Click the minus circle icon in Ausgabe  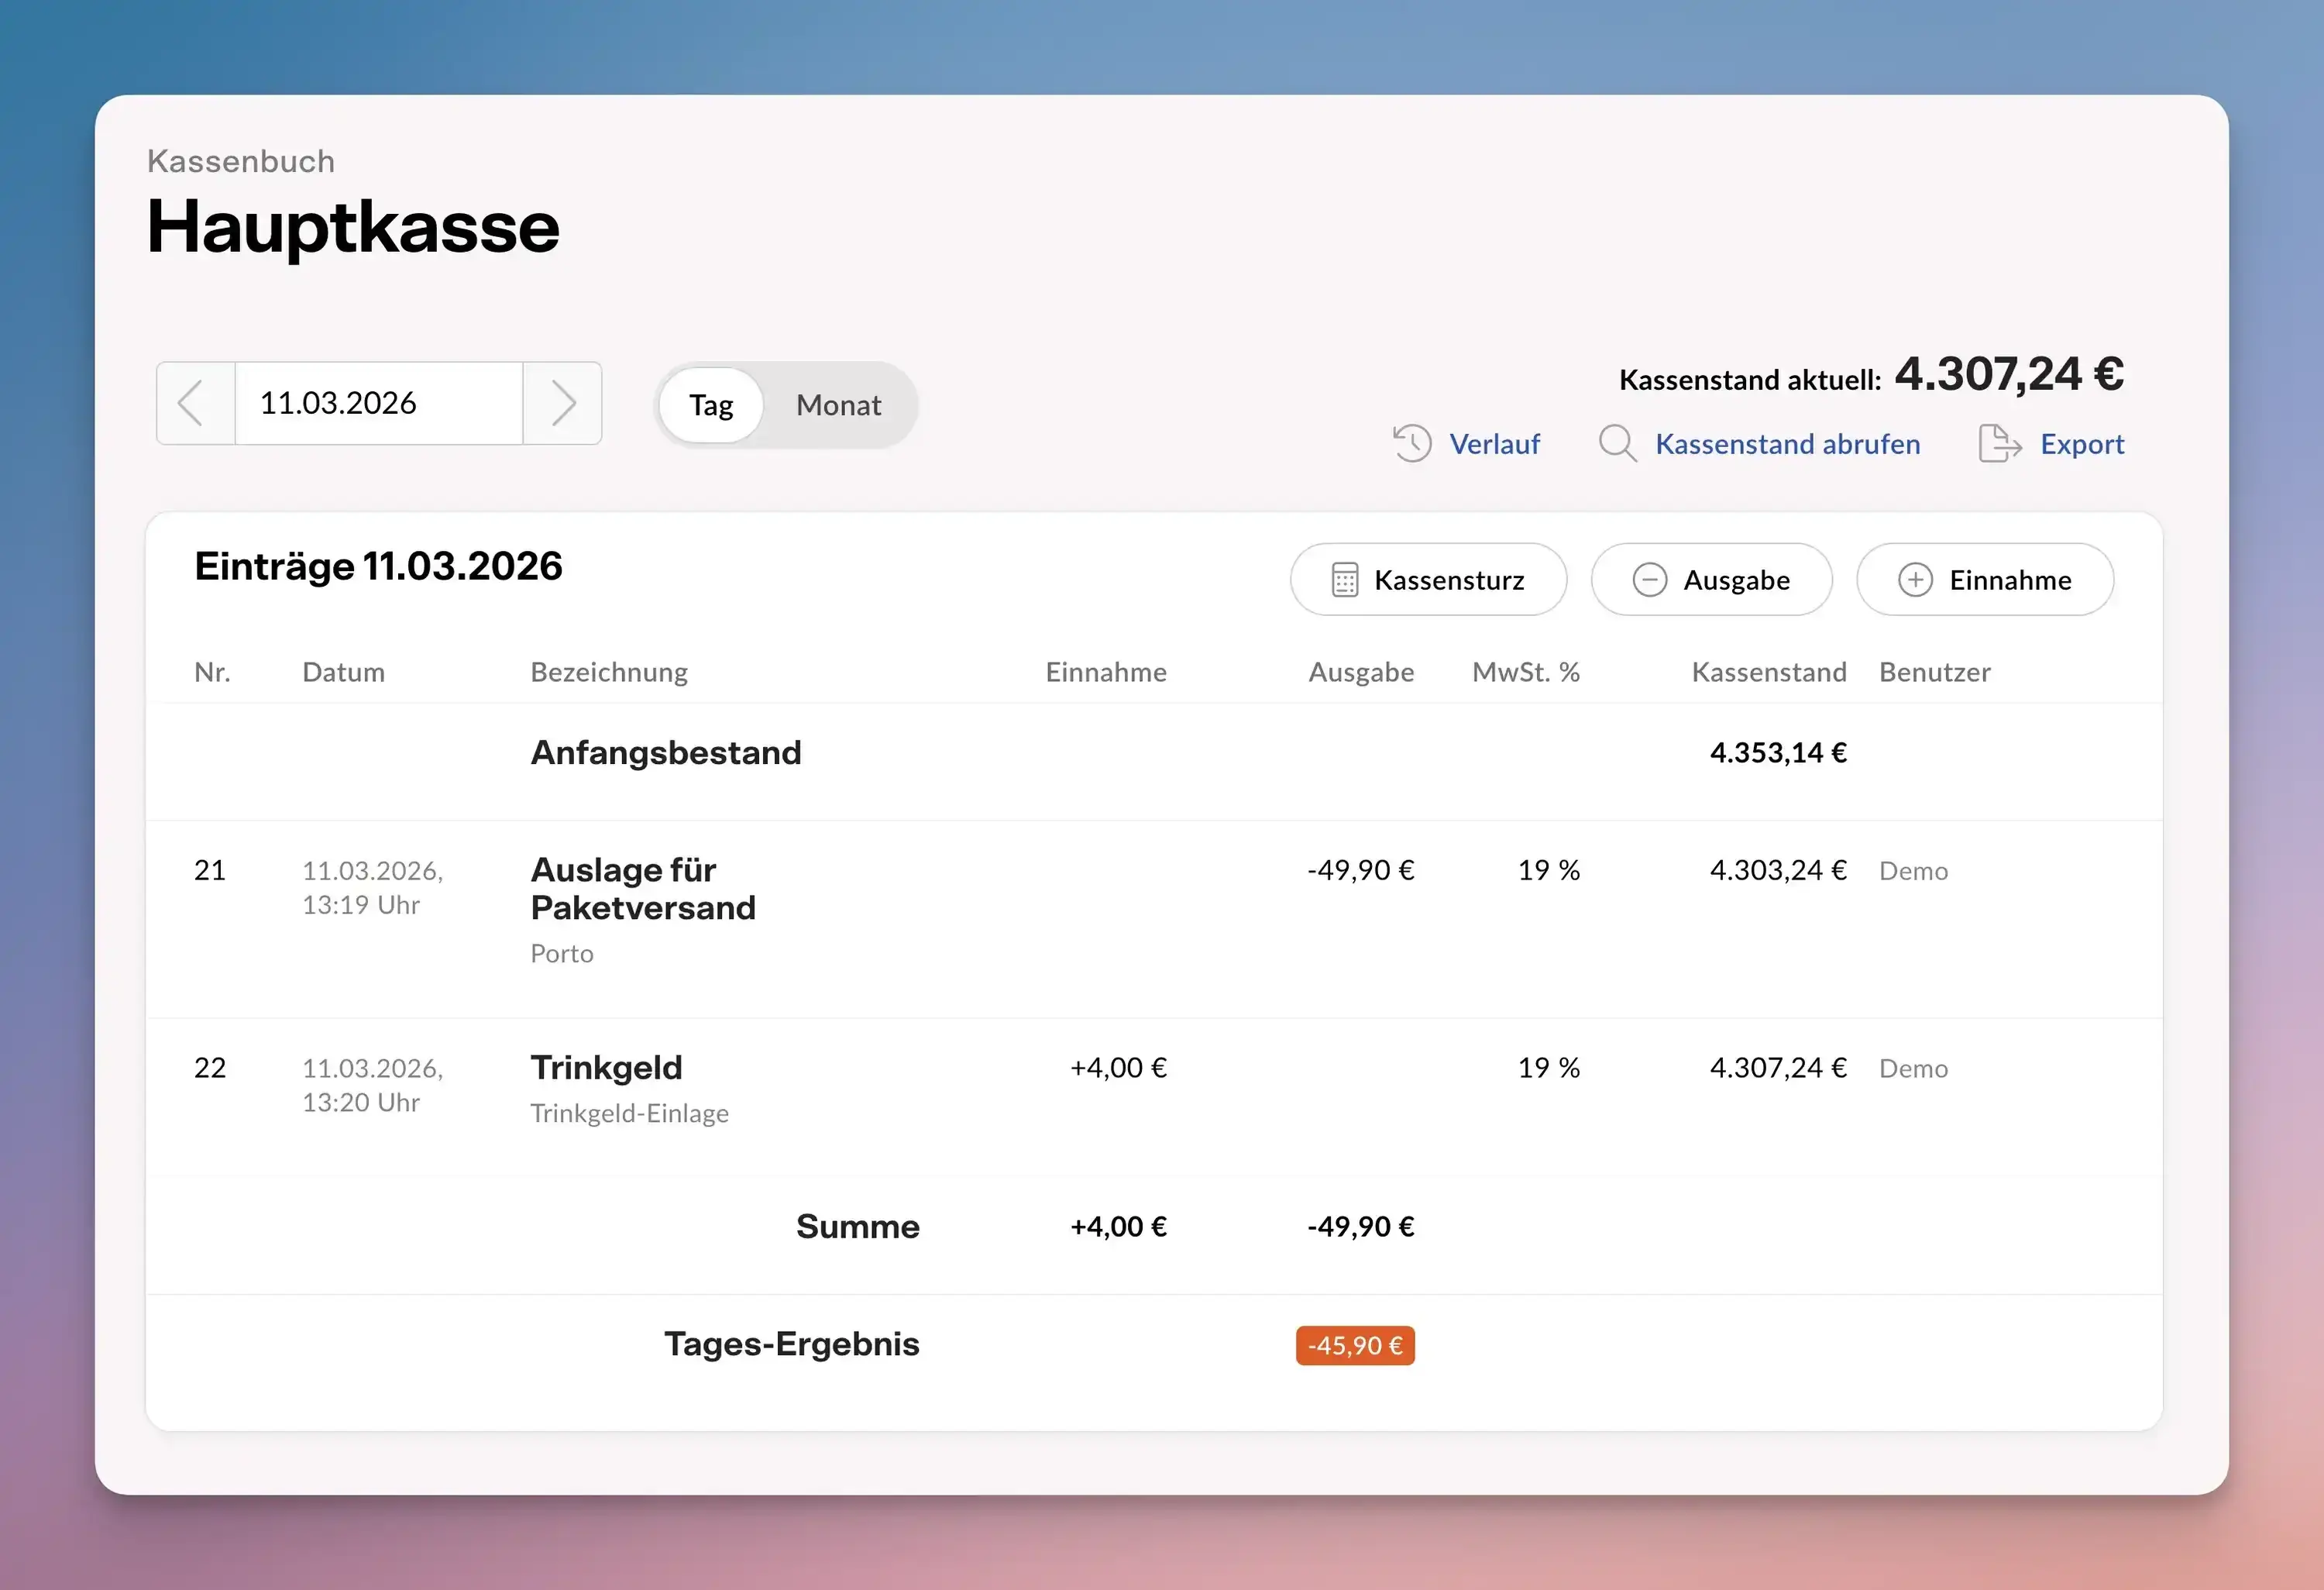pyautogui.click(x=1649, y=580)
